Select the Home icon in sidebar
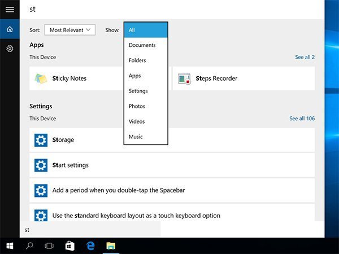339x254 pixels. (10, 29)
